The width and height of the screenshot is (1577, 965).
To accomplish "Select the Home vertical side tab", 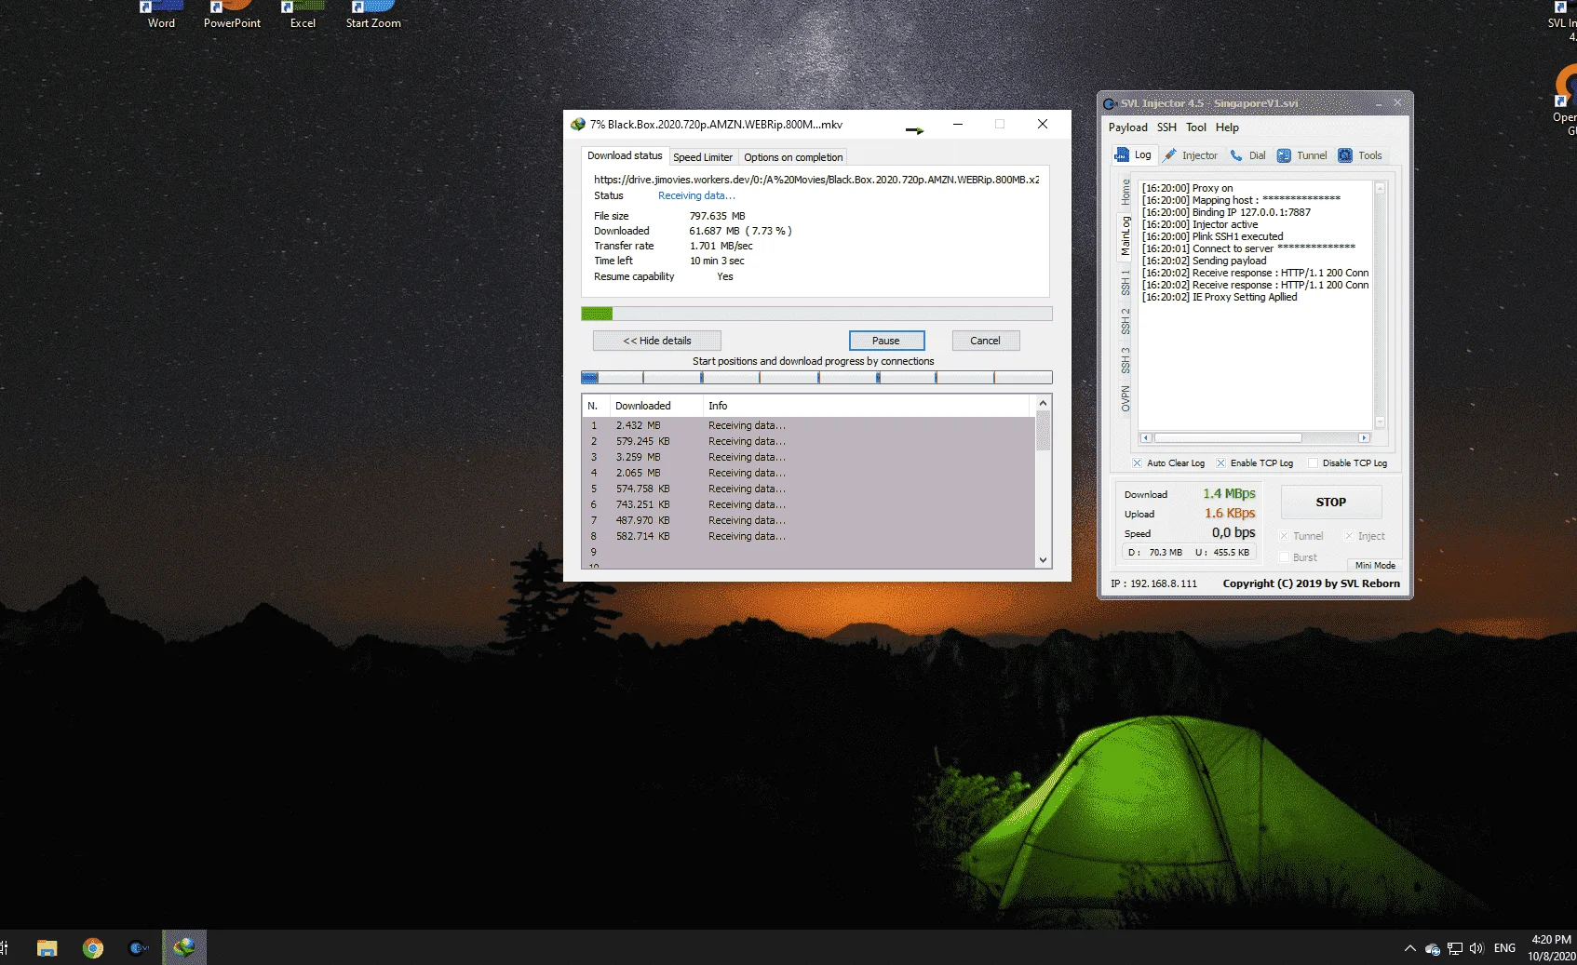I will click(x=1125, y=193).
